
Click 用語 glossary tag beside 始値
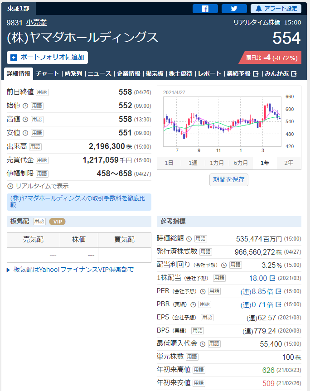pos(37,106)
